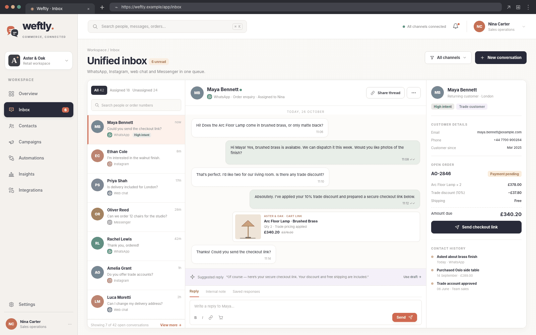Click View more conversations link
This screenshot has height=335, width=536.
click(171, 325)
